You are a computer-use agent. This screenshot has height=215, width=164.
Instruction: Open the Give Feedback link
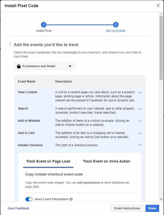(x=19, y=208)
